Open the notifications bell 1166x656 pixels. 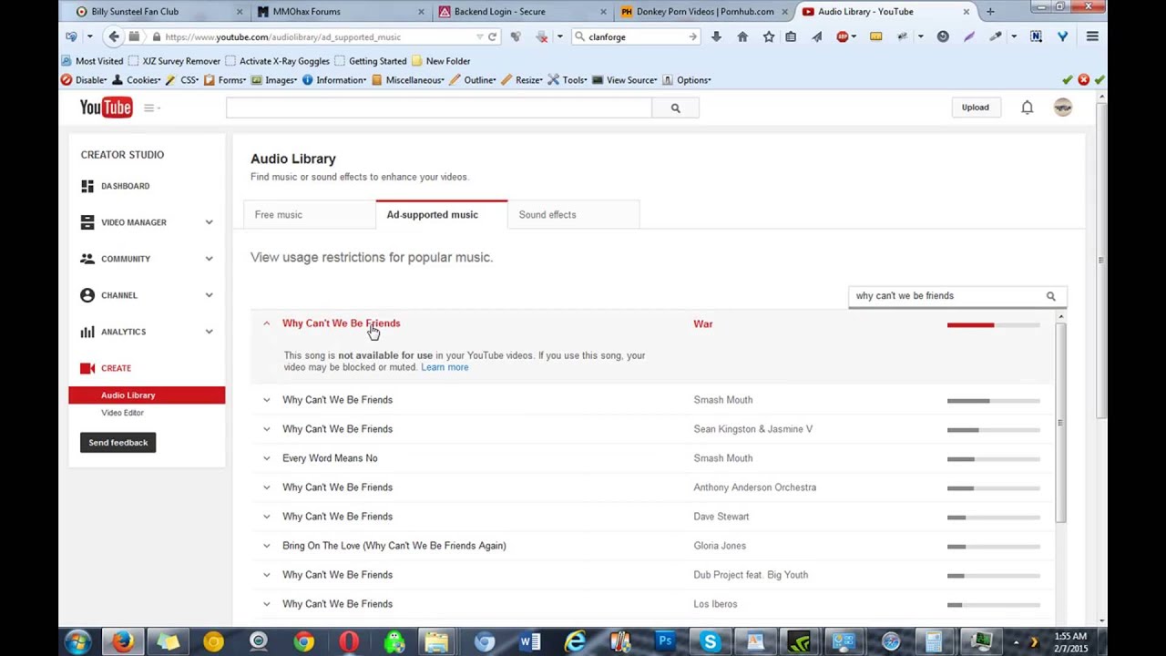tap(1027, 108)
